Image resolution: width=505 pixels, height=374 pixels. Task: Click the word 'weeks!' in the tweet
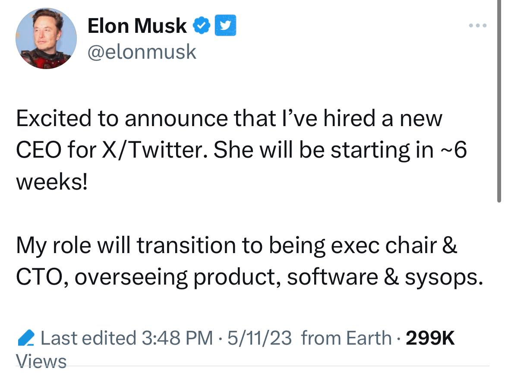51,182
